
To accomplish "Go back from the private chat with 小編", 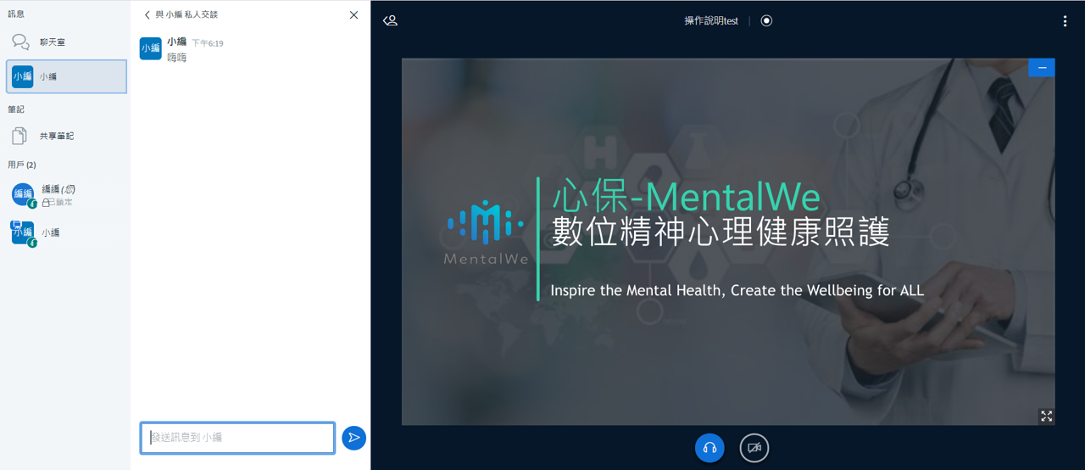I will click(x=181, y=14).
